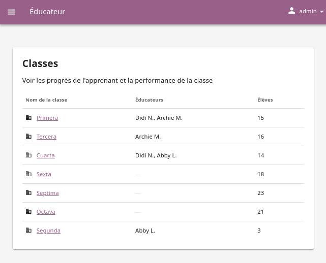
Task: Click the admin username label
Action: 308,11
